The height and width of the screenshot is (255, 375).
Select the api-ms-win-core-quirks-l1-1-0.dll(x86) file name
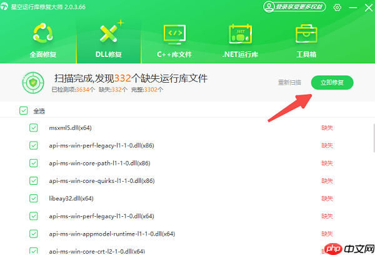click(102, 180)
